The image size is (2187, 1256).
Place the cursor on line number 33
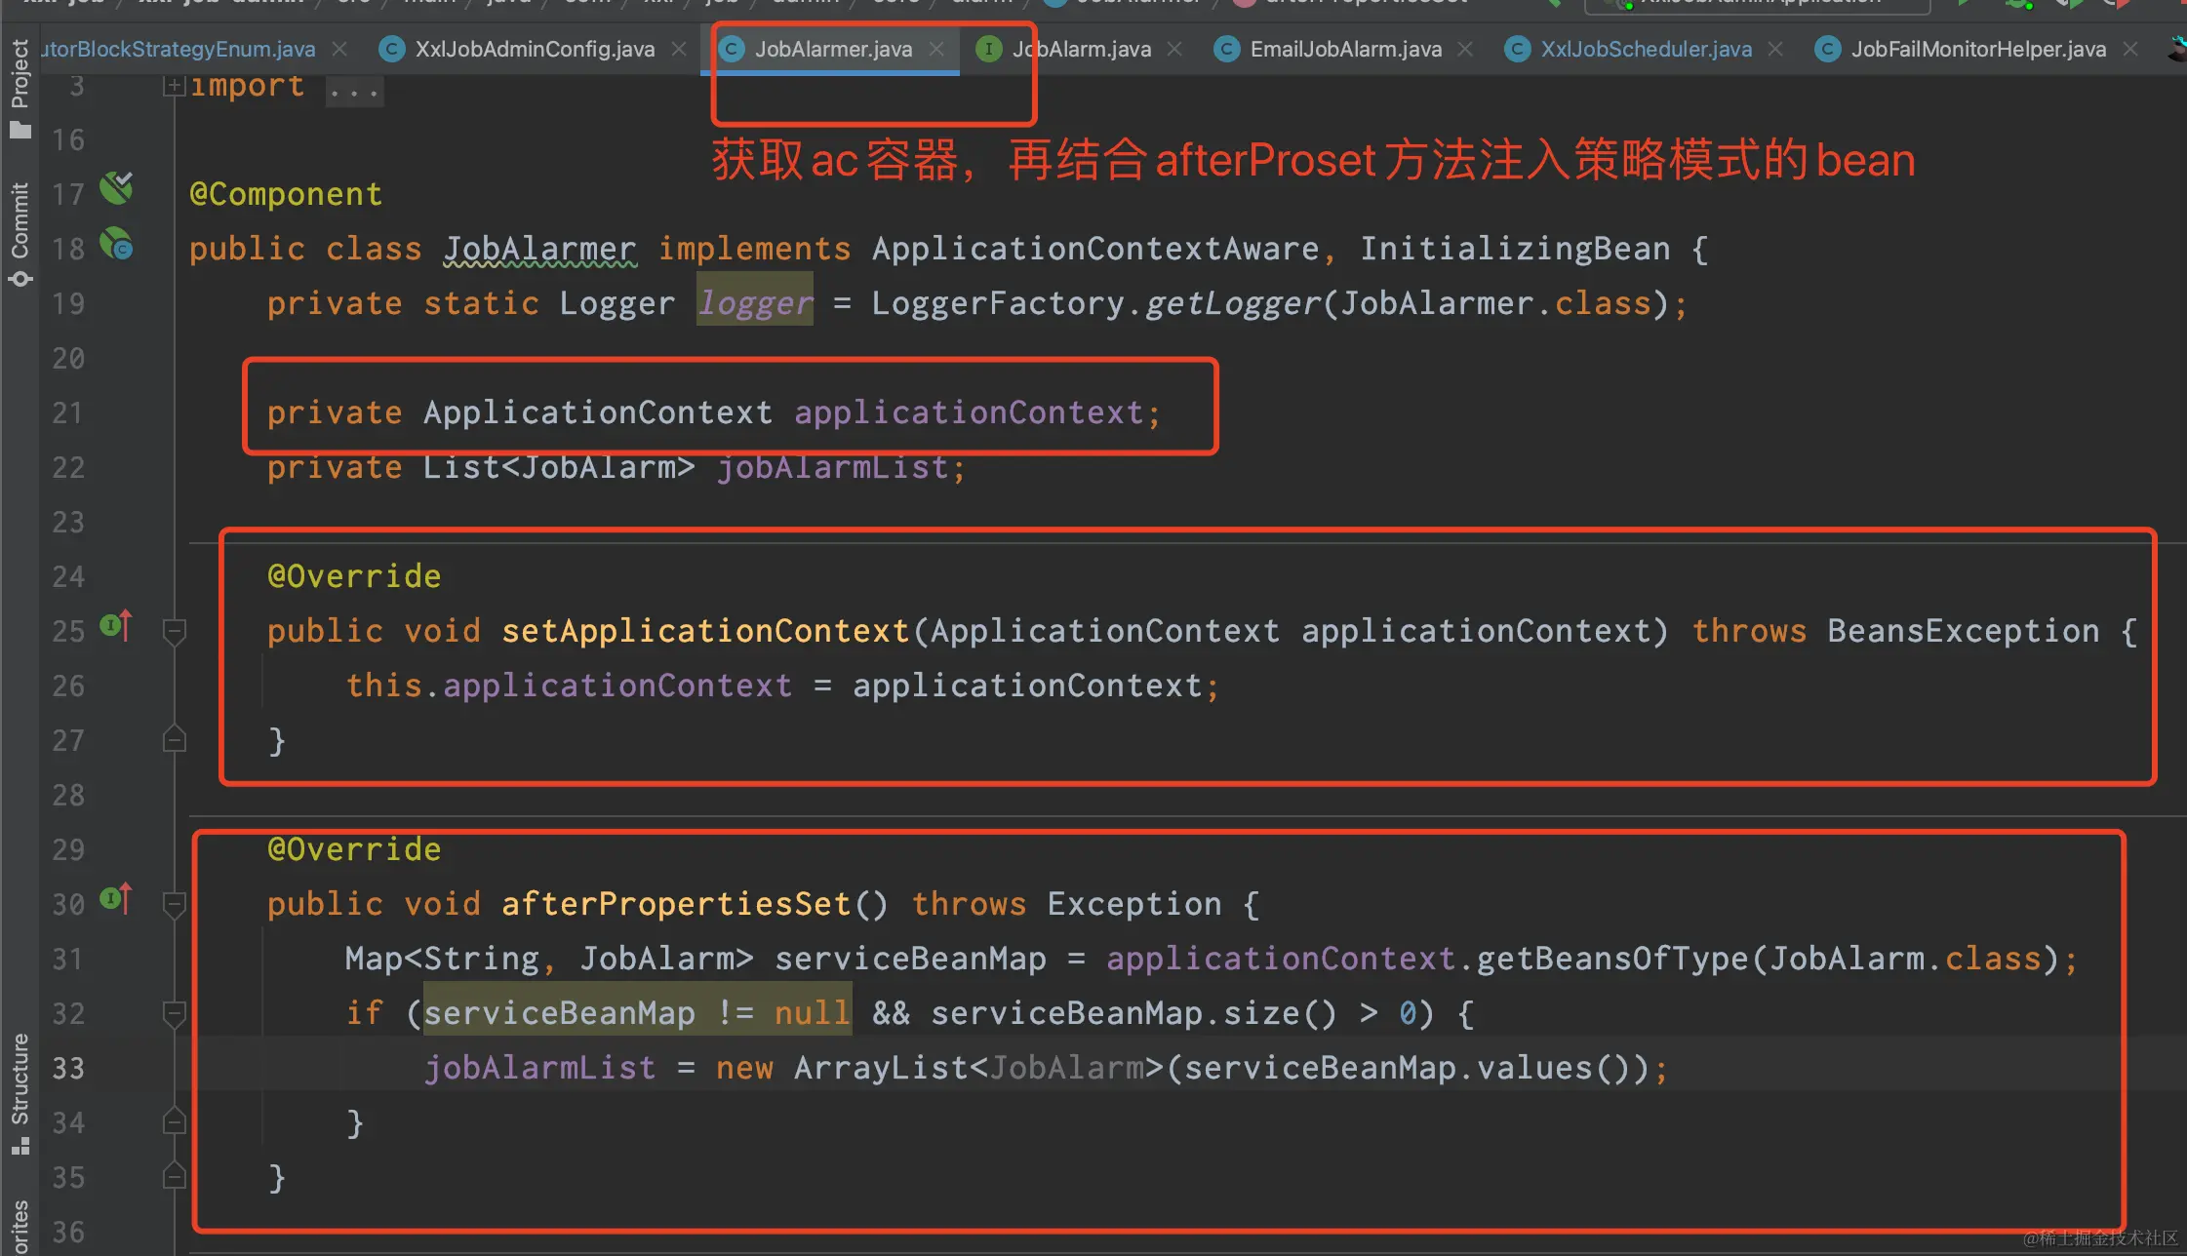point(68,1069)
